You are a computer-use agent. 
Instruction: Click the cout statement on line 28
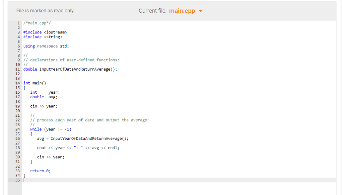(78, 148)
